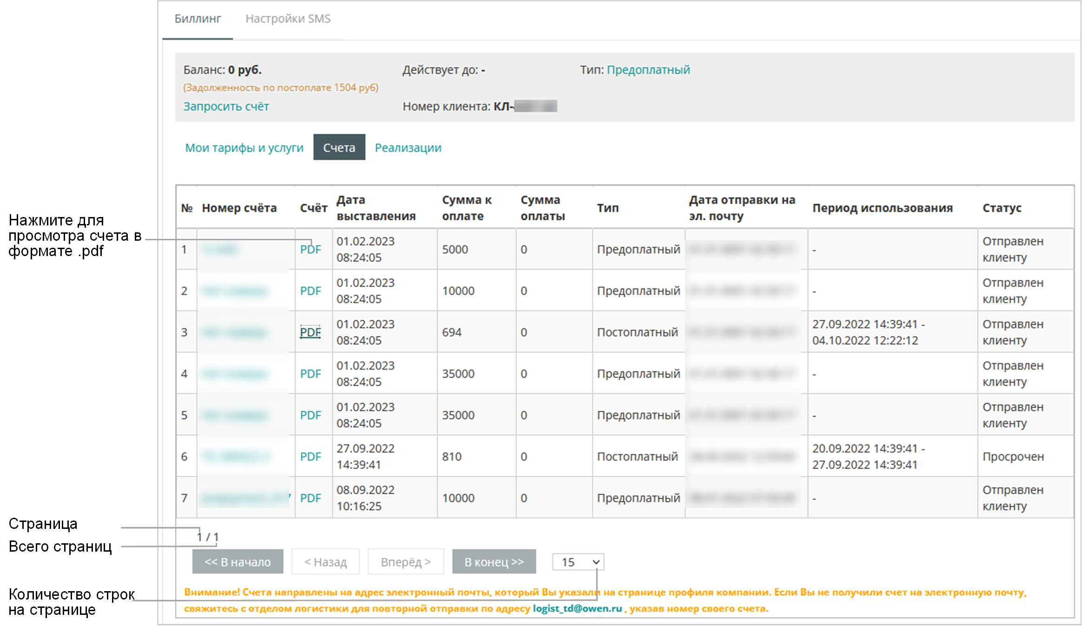Open PDF for invoice row 4
This screenshot has width=1082, height=626.
(310, 374)
